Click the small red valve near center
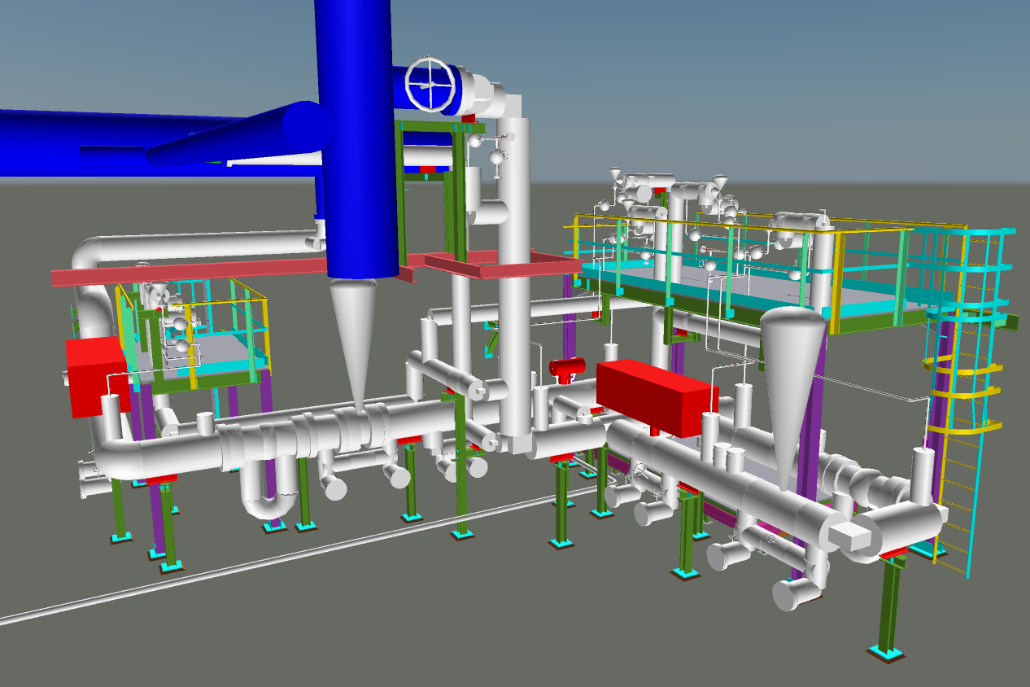 (x=563, y=368)
